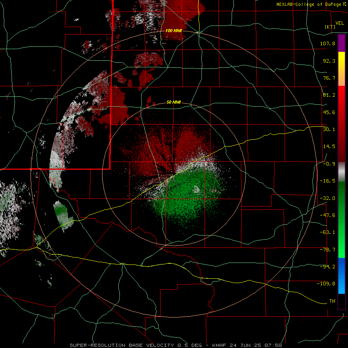Click the 92.3 value on velocity scale
The image size is (348, 348).
329,61
